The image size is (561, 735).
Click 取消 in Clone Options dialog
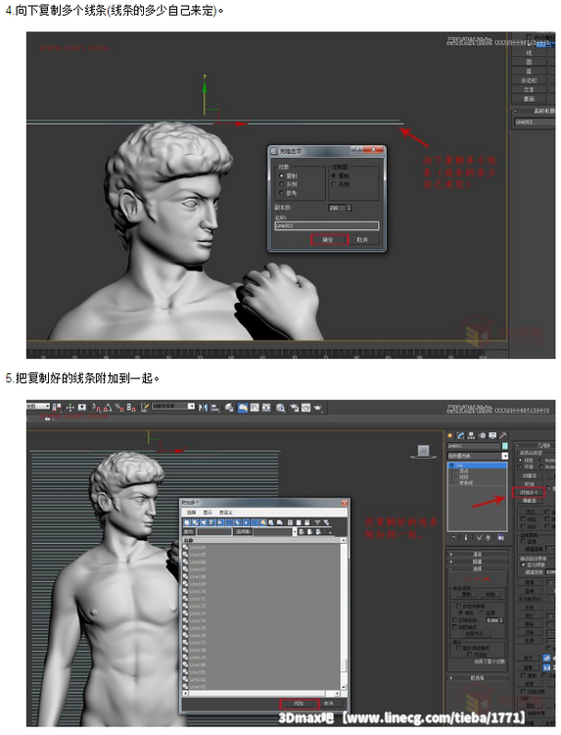pyautogui.click(x=362, y=239)
